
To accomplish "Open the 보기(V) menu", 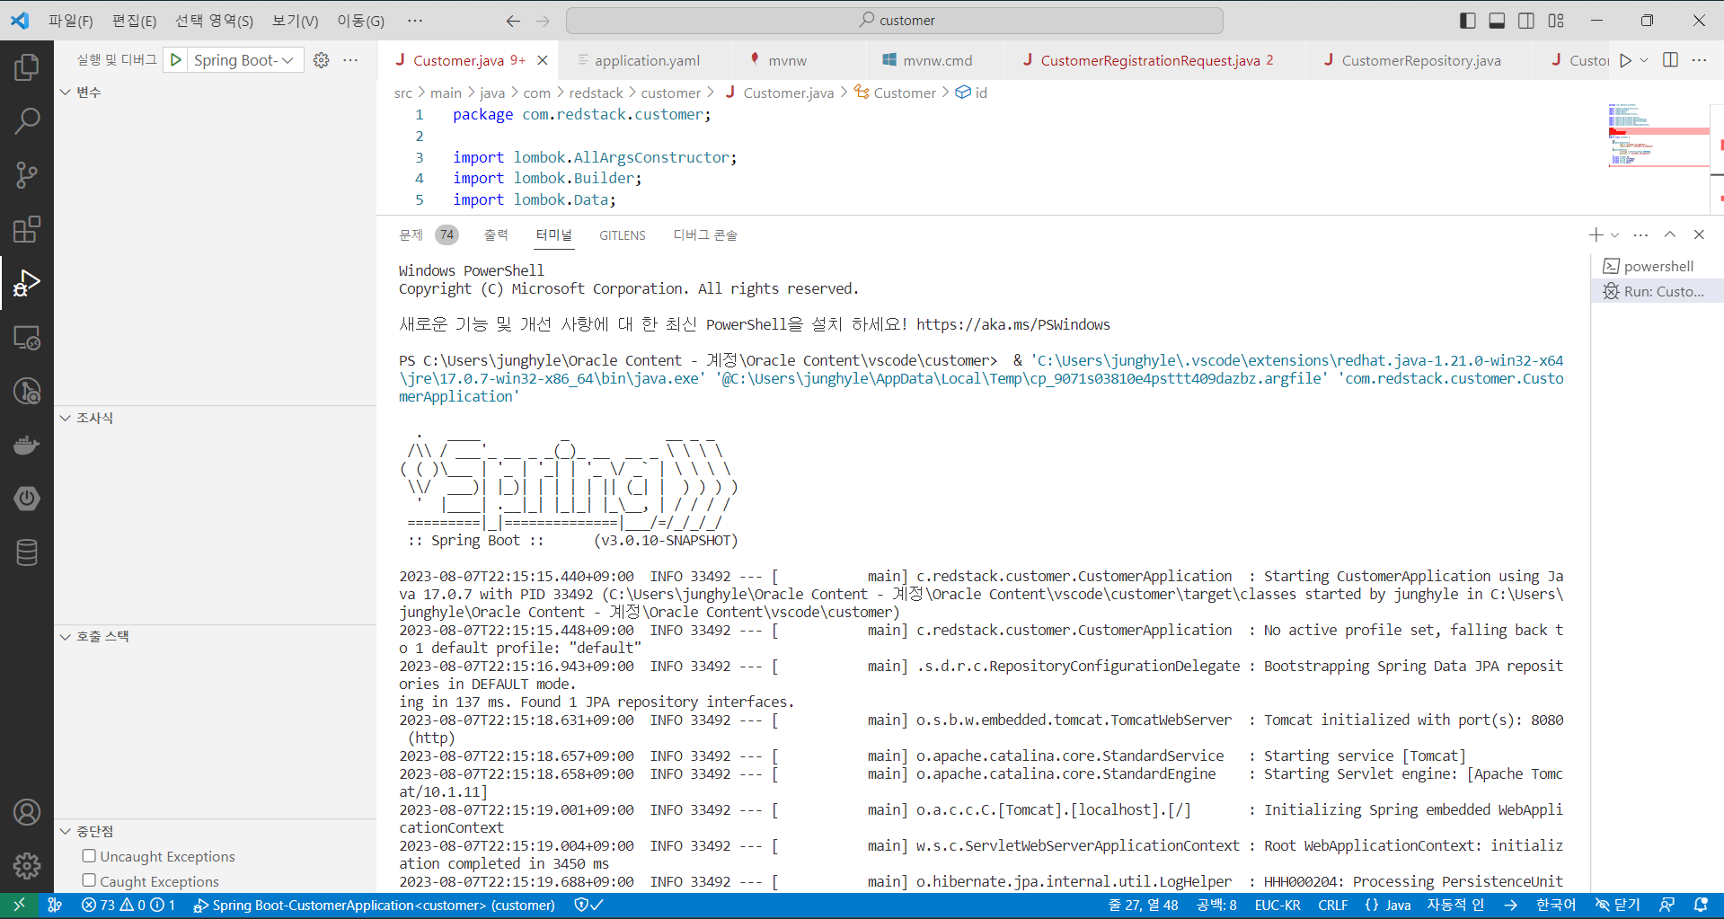I will click(x=296, y=21).
